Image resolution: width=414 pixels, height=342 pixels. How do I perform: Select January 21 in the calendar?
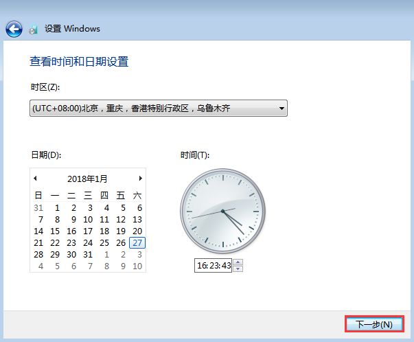38,242
